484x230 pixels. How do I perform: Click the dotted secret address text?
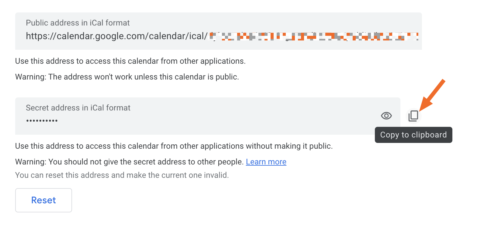[42, 120]
